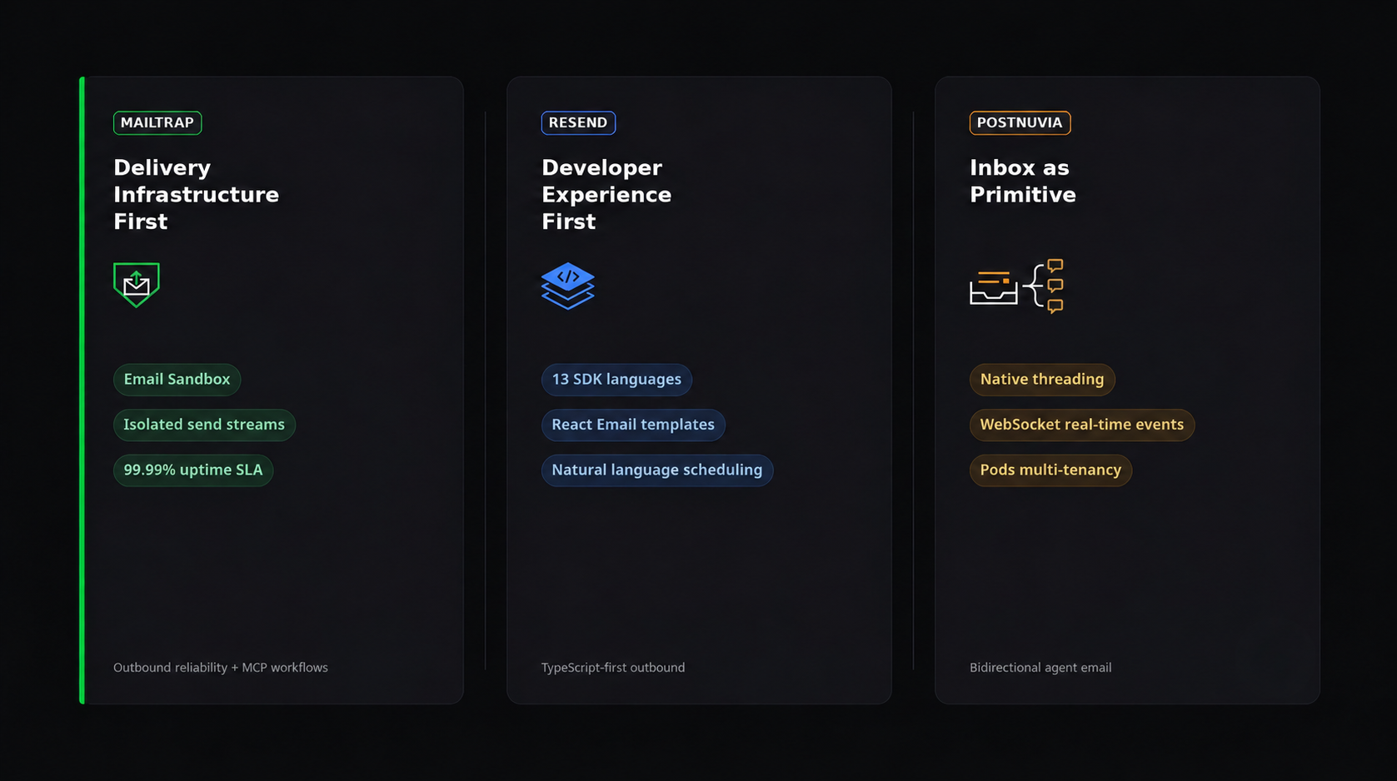Image resolution: width=1397 pixels, height=781 pixels.
Task: Click 'Bidirectional agent email' footer text
Action: click(x=1040, y=668)
